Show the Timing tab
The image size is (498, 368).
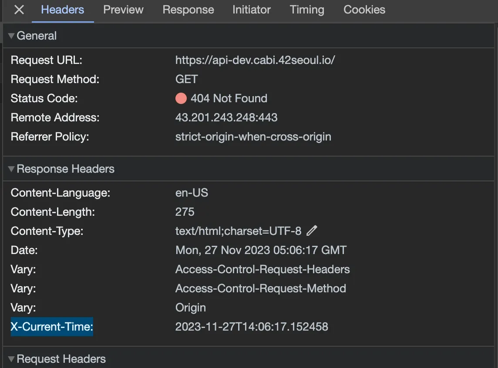click(x=307, y=10)
